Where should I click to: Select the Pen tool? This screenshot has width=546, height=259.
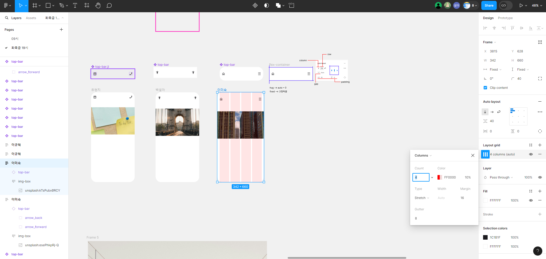(62, 5)
